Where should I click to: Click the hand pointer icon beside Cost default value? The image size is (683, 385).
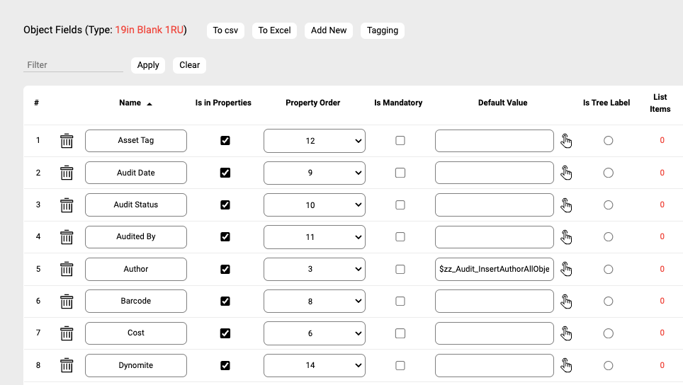pyautogui.click(x=566, y=333)
